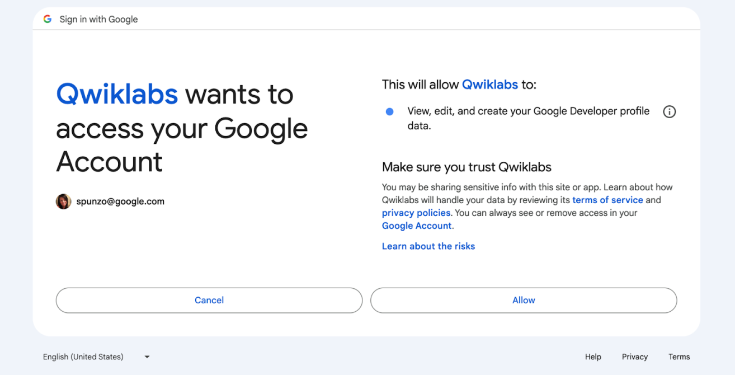Open the privacy policies link
The width and height of the screenshot is (735, 375).
416,213
